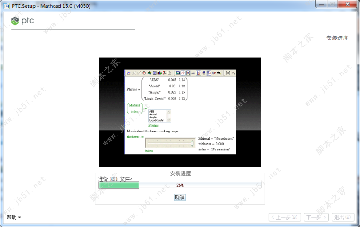Click the 安装进度 group box label
The height and width of the screenshot is (227, 360).
click(x=180, y=173)
